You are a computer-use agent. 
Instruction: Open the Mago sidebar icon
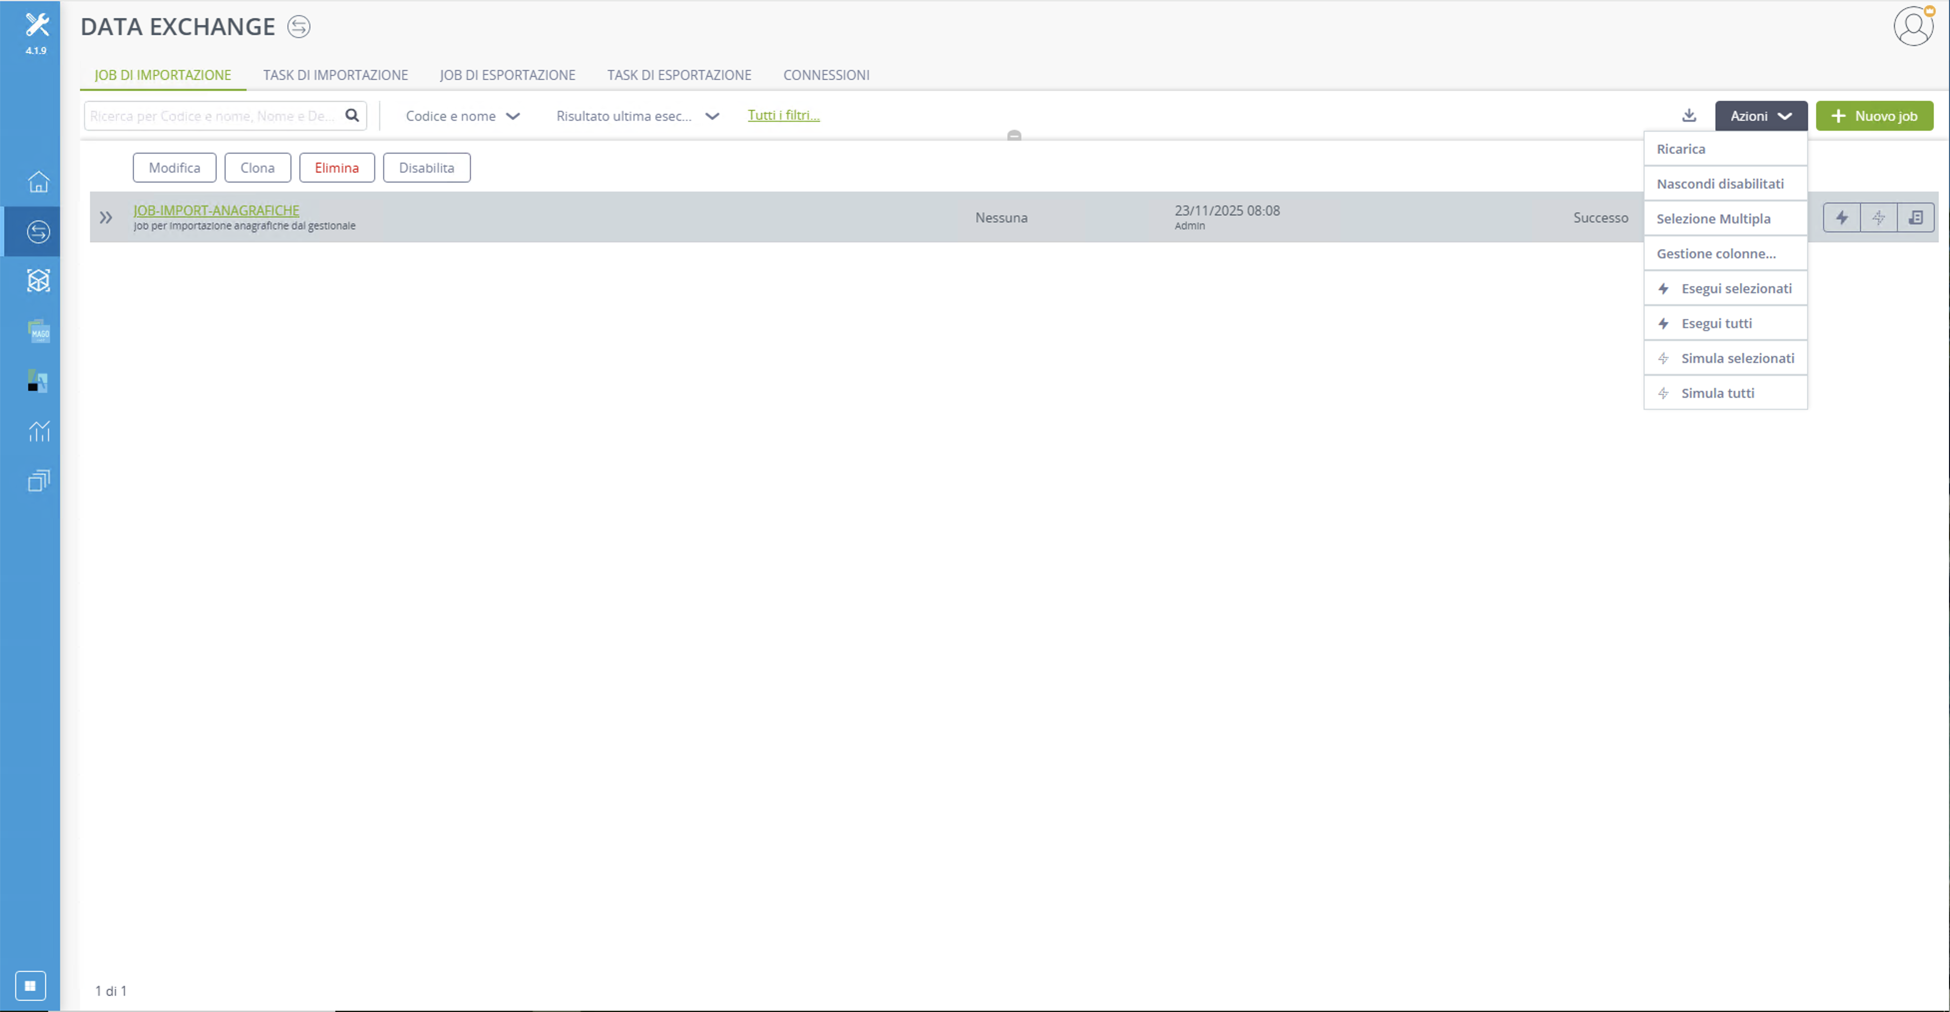[x=38, y=331]
